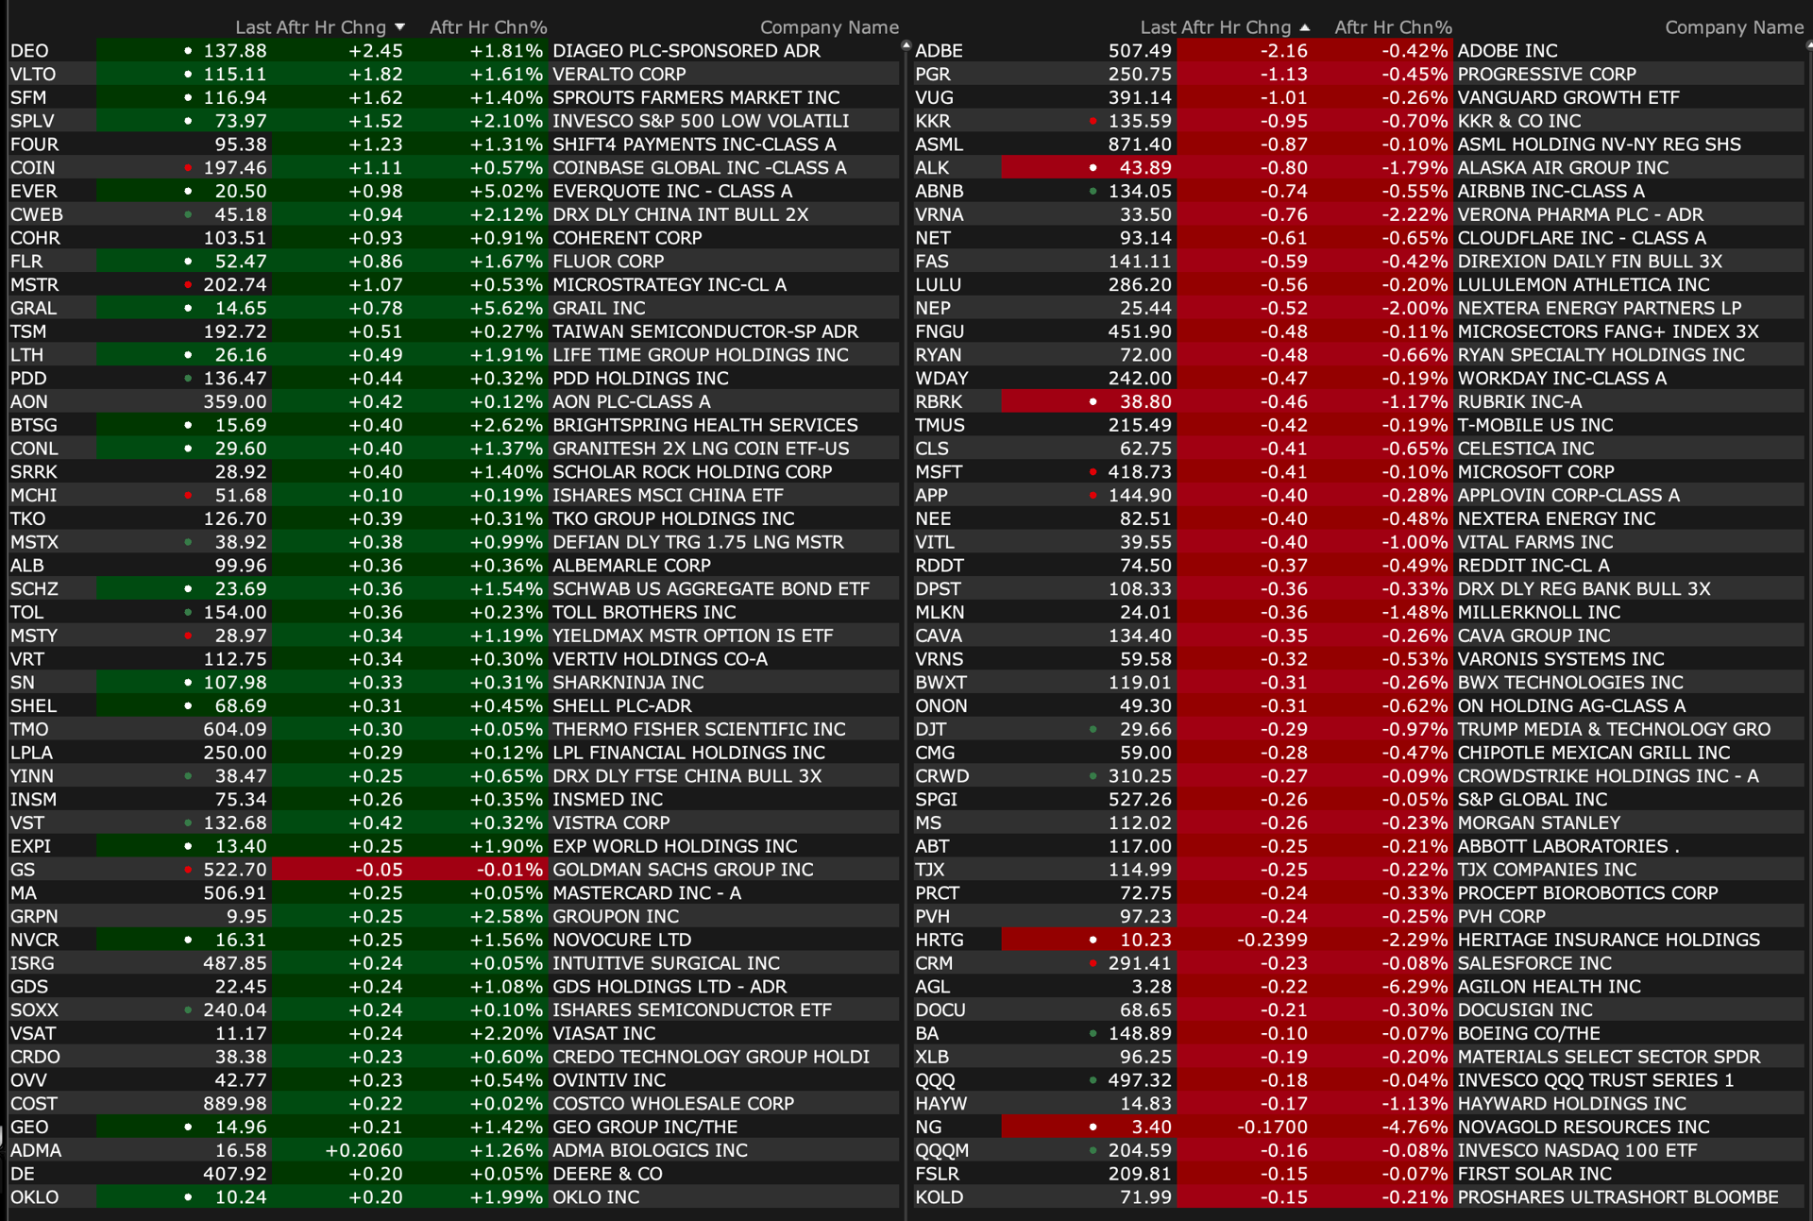This screenshot has height=1221, width=1813.
Task: Click the left Company Name column header
Action: coord(829,27)
